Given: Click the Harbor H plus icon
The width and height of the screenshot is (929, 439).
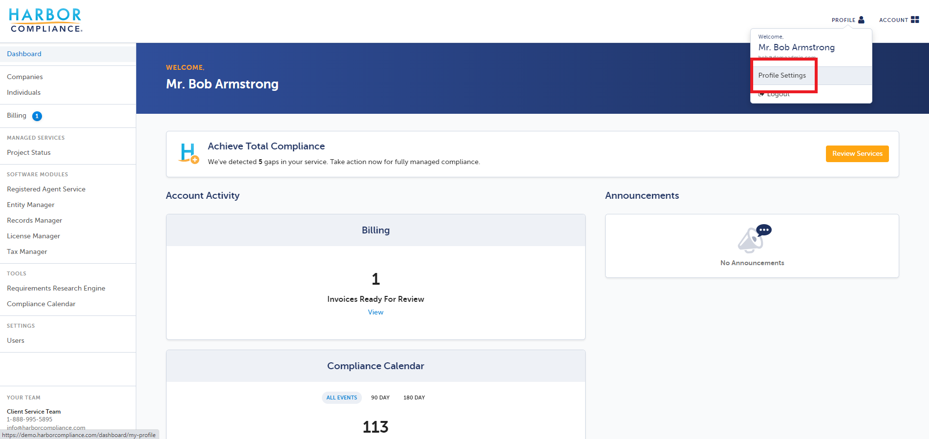Looking at the screenshot, I should pyautogui.click(x=189, y=153).
